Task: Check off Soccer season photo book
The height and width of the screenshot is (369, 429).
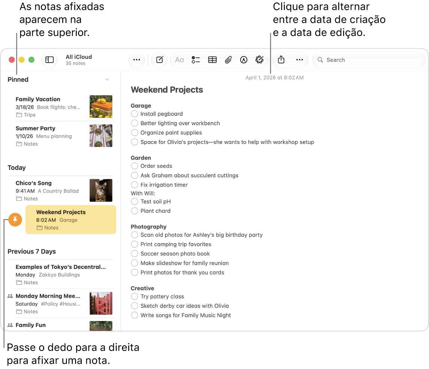Action: (x=134, y=253)
